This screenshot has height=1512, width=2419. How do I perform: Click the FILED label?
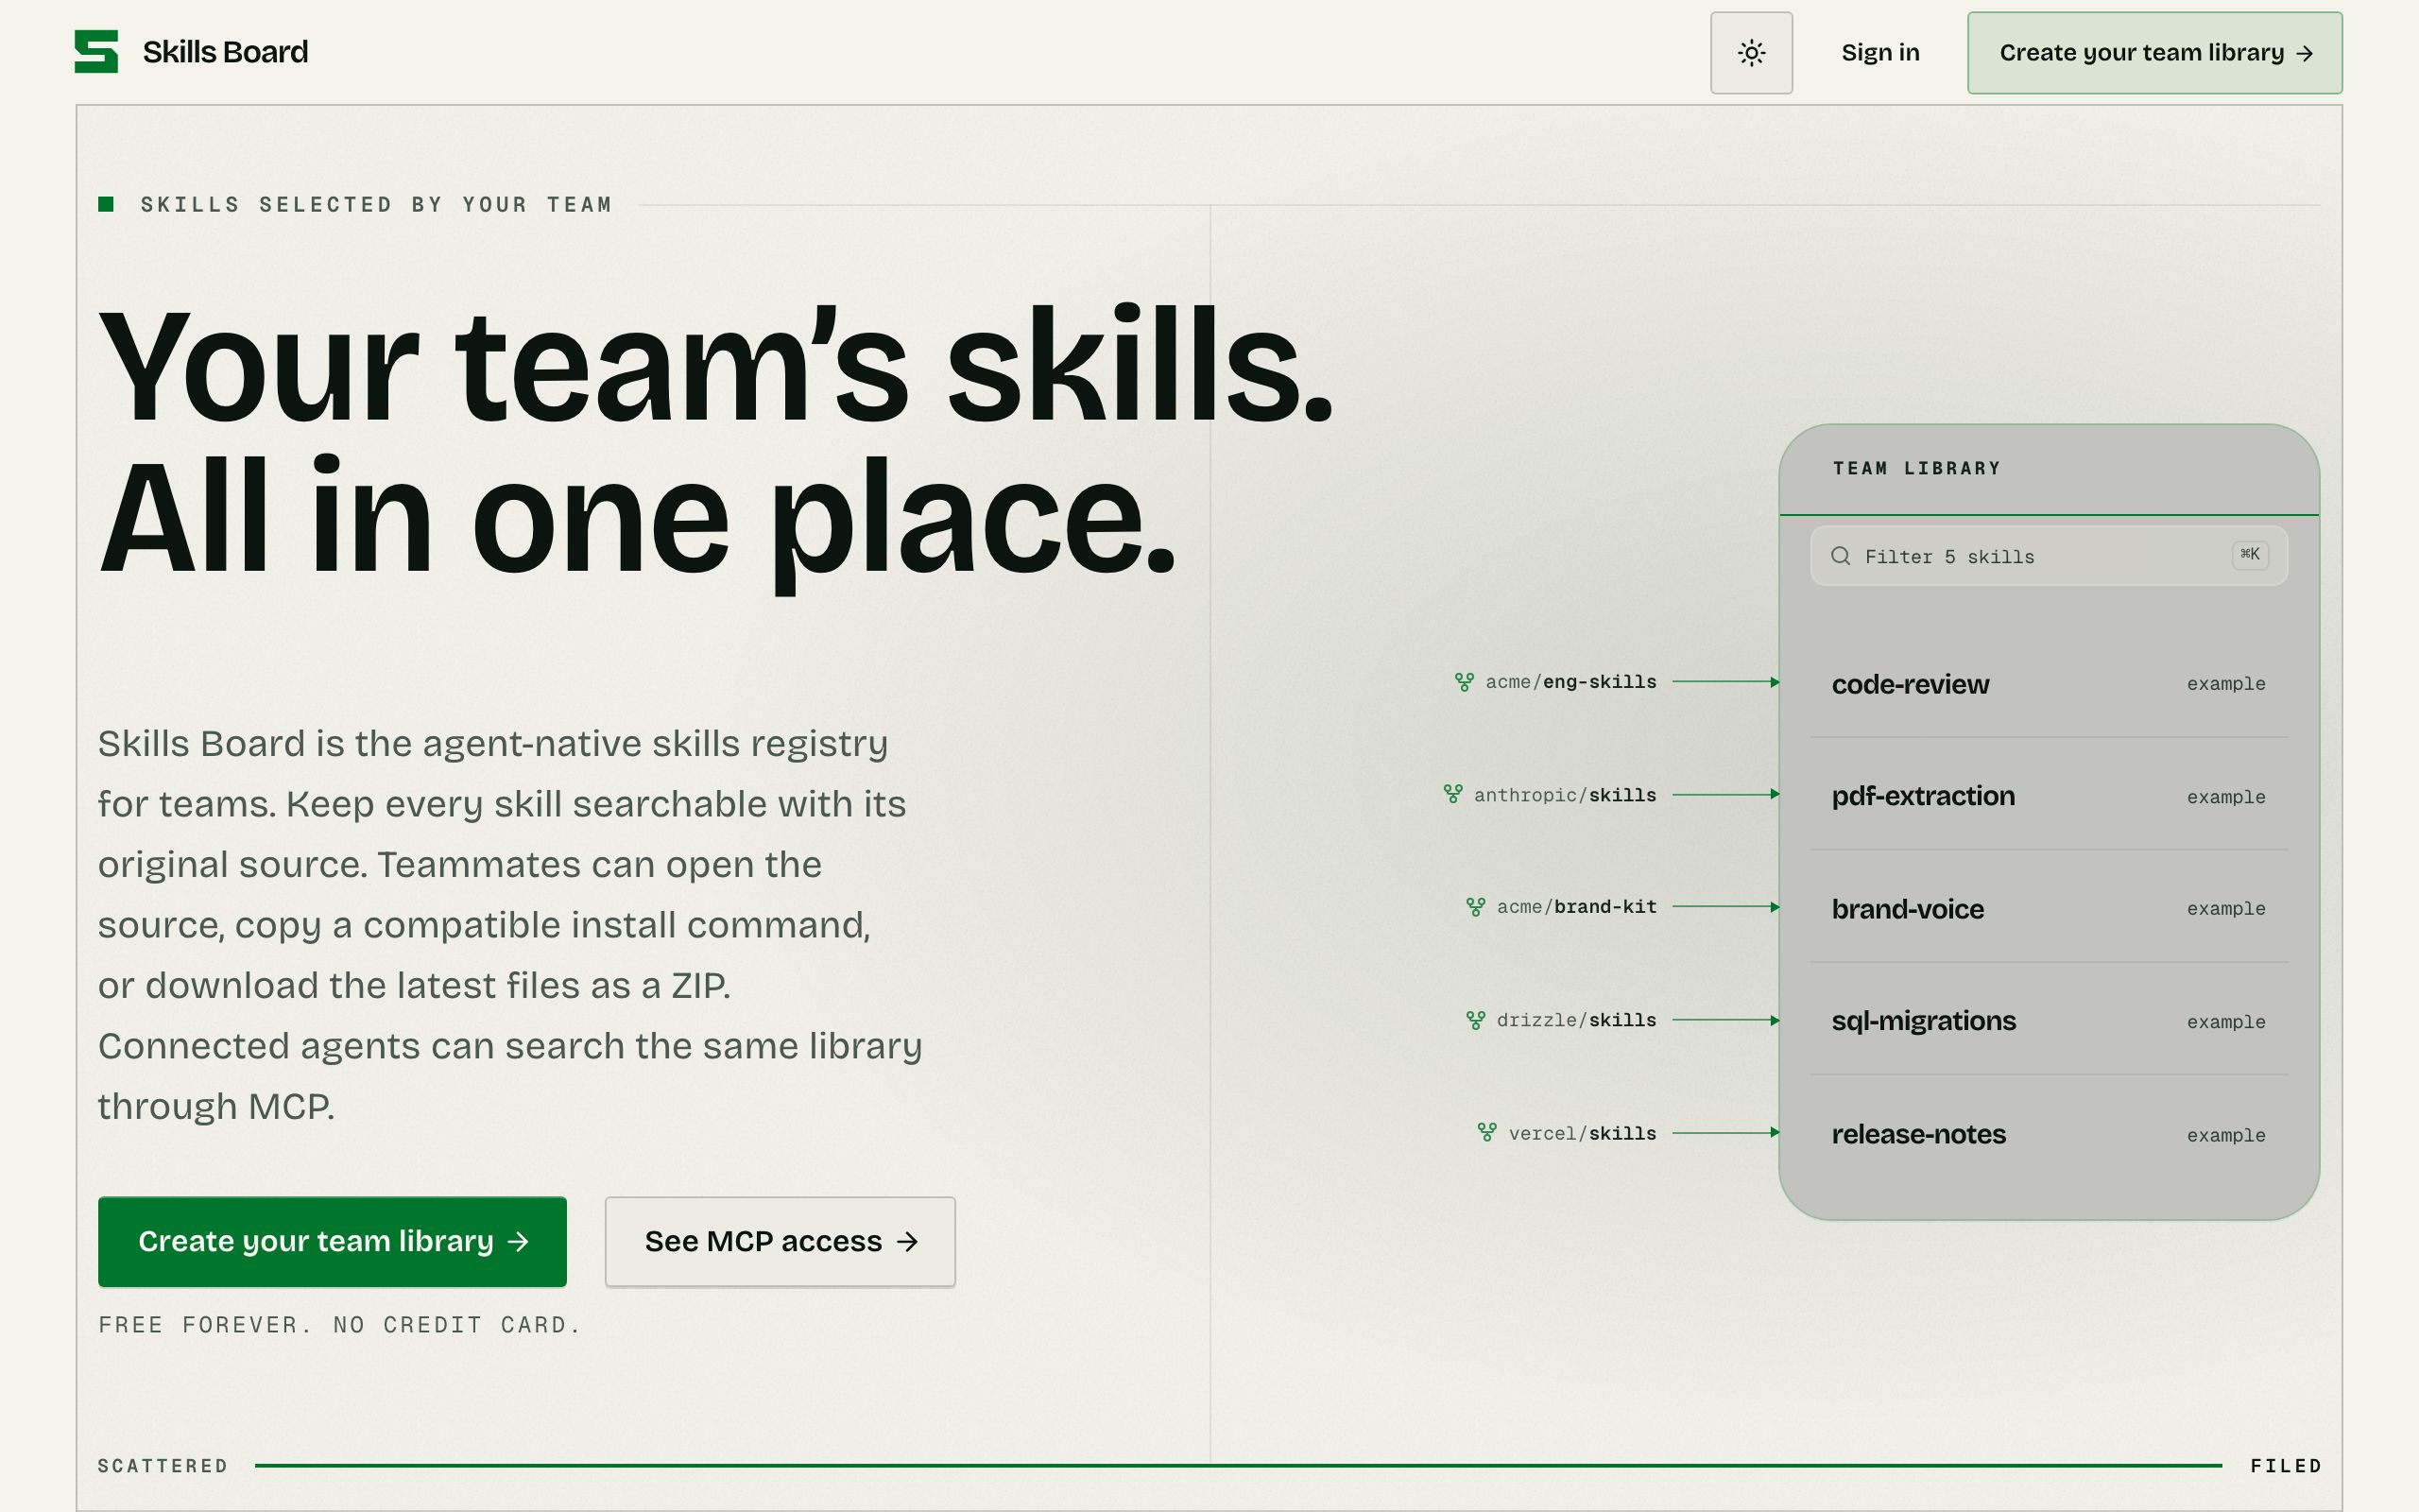pos(2286,1466)
